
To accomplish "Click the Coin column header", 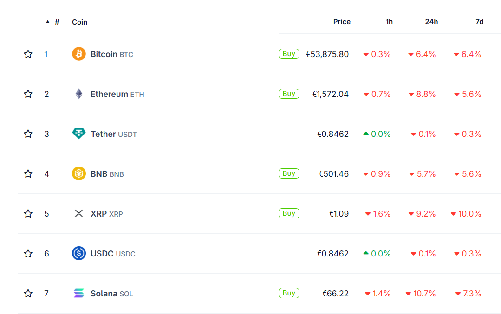I will pos(79,22).
